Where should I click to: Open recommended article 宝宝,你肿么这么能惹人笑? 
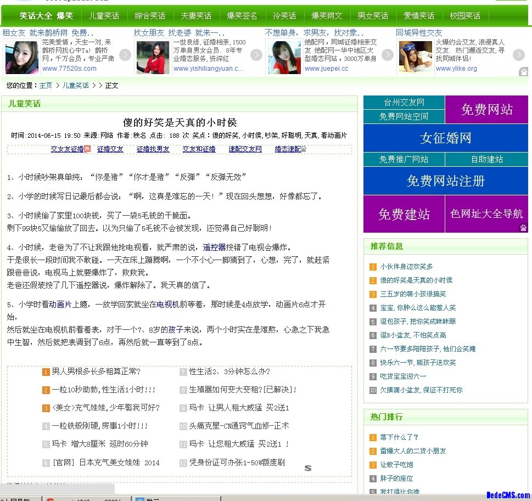click(418, 308)
